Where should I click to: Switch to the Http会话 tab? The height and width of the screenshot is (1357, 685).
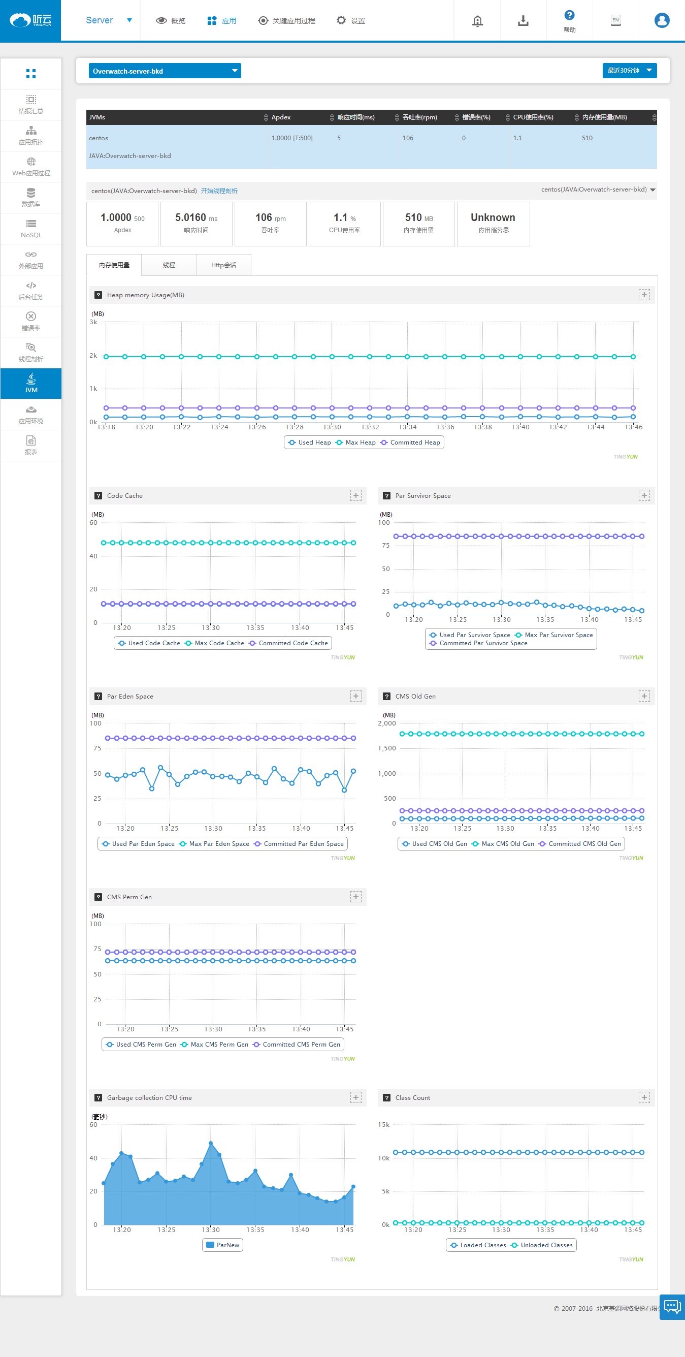(223, 265)
